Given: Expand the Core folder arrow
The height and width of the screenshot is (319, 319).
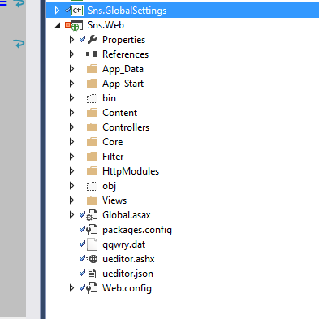Looking at the screenshot, I should pos(71,142).
